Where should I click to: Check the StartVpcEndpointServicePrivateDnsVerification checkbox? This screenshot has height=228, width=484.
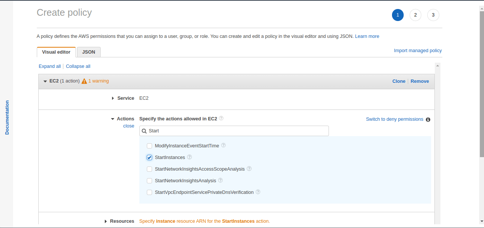tap(149, 192)
